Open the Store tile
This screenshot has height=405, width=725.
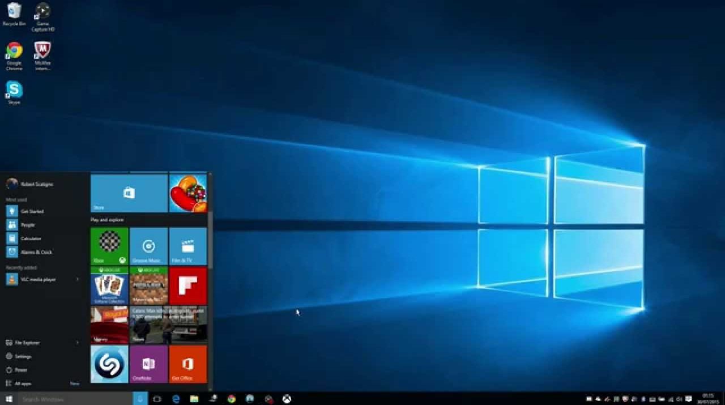[x=129, y=193]
